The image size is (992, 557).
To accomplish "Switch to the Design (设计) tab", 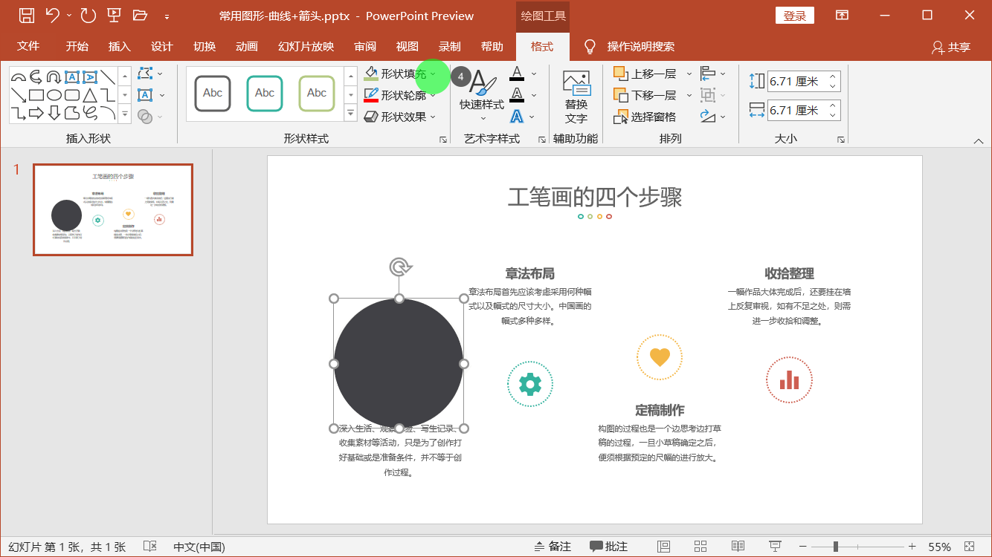I will (x=162, y=46).
